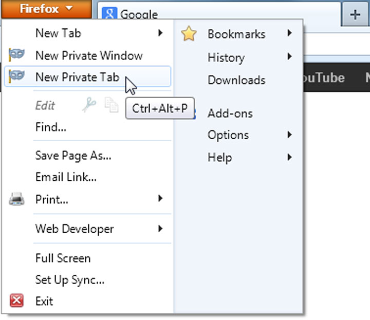
Task: Expand the Print submenu arrow
Action: point(160,198)
